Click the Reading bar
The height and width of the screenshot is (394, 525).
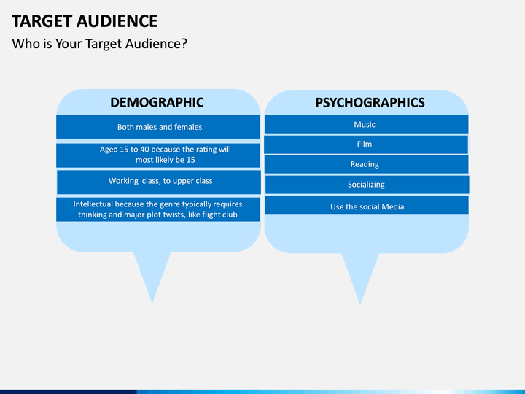[366, 164]
